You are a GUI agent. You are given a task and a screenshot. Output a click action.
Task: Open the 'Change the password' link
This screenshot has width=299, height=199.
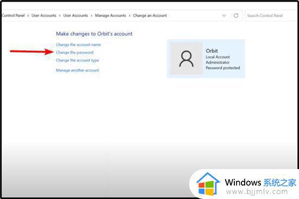coord(74,53)
